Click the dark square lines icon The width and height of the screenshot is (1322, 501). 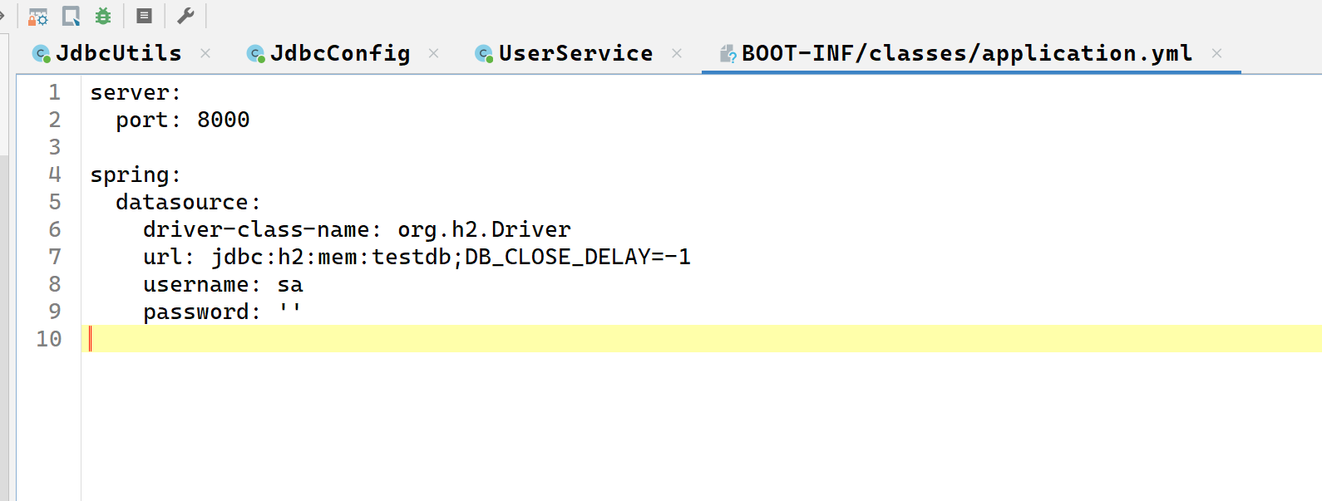tap(144, 16)
